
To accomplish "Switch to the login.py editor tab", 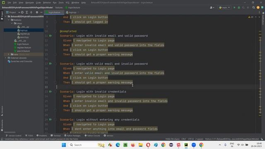I will [72, 12].
